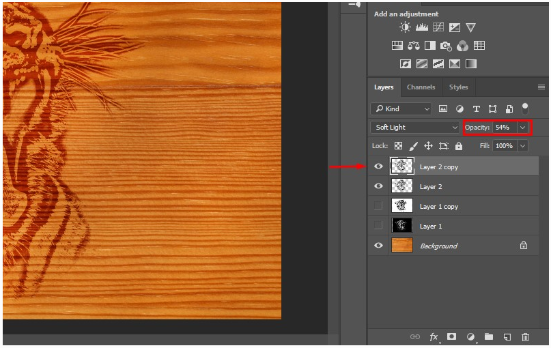Switch to the Channels tab
The width and height of the screenshot is (551, 348).
coord(421,87)
